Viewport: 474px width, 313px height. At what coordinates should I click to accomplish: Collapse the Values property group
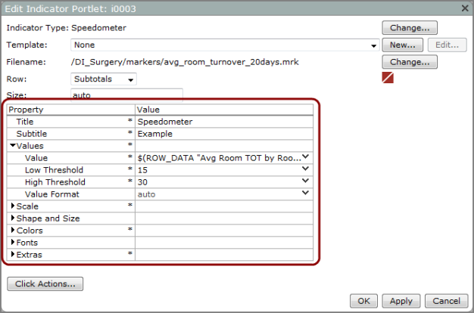[13, 146]
